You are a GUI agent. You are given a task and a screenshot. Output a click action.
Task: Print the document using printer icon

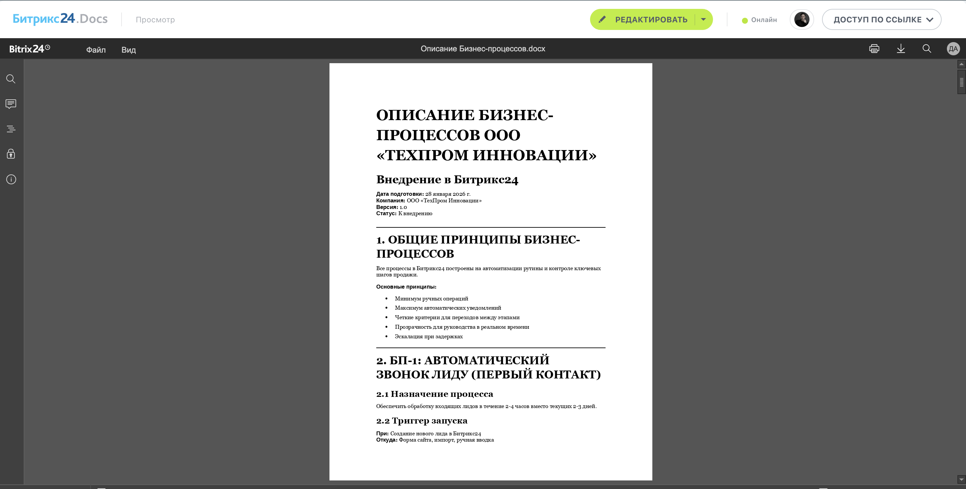tap(874, 49)
